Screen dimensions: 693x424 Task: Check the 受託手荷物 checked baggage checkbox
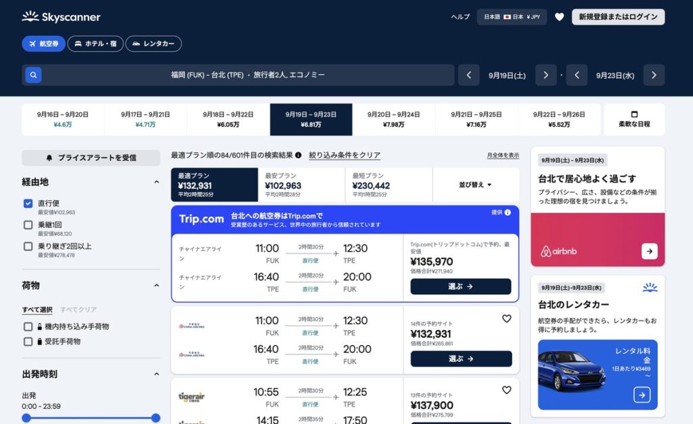[28, 341]
